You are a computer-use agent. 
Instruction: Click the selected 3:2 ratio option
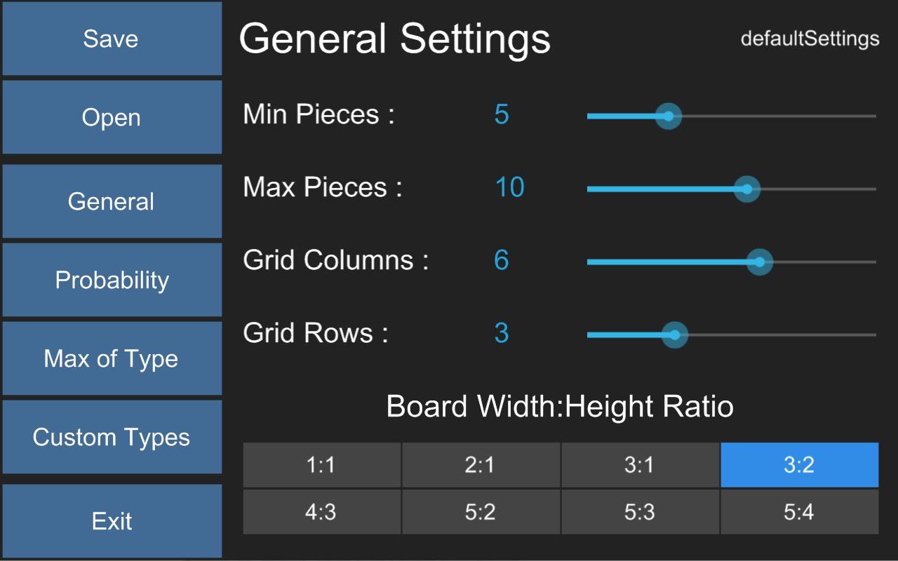point(799,465)
